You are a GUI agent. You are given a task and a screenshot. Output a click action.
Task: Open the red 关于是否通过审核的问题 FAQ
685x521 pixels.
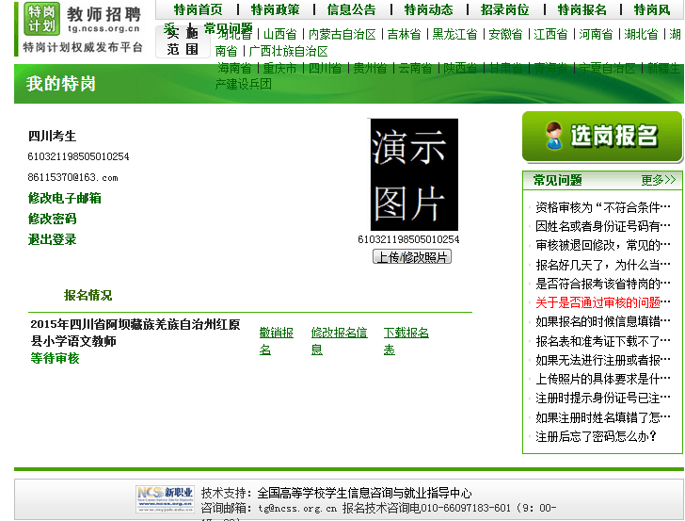pos(602,302)
